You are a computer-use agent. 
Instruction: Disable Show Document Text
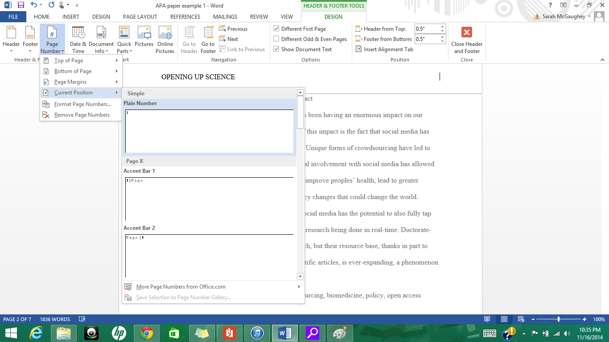(x=276, y=49)
